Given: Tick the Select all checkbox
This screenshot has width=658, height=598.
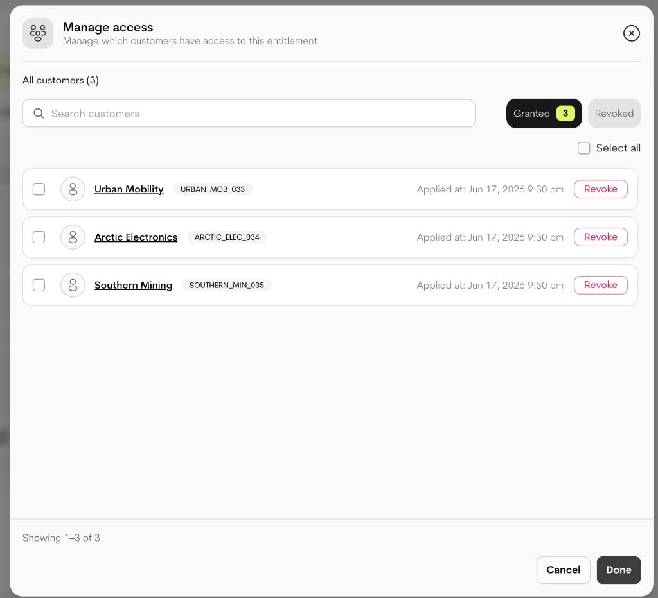Looking at the screenshot, I should click(583, 148).
